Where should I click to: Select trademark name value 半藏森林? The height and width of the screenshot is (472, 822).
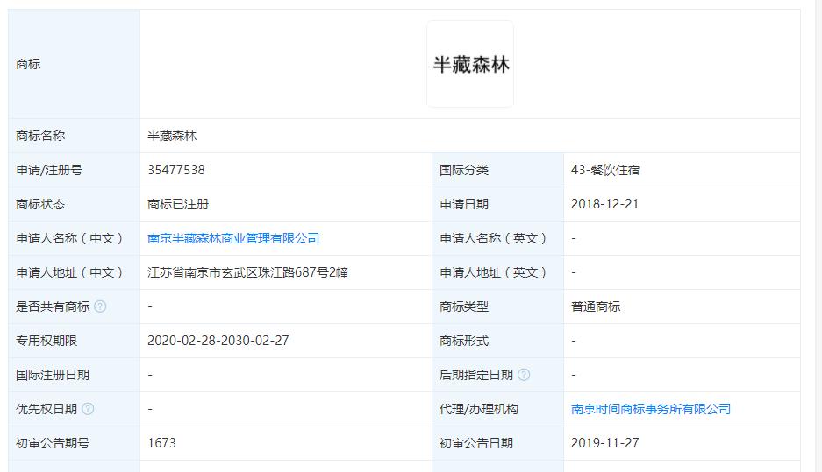tap(172, 136)
